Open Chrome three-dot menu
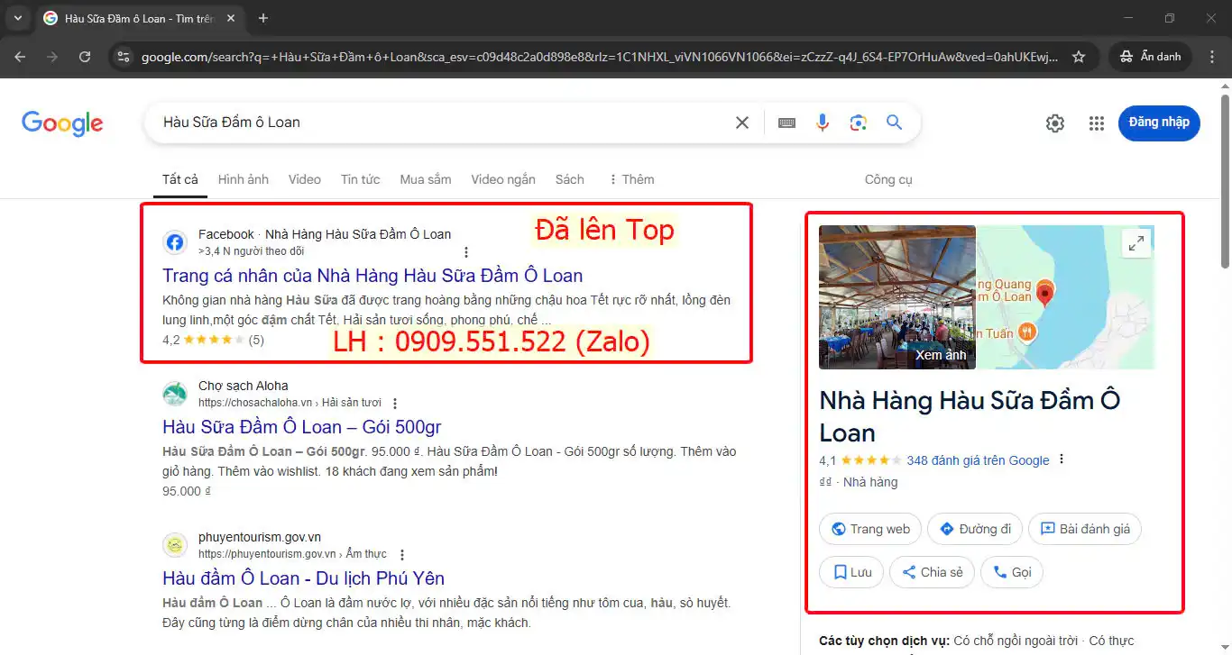The height and width of the screenshot is (655, 1232). (1211, 57)
